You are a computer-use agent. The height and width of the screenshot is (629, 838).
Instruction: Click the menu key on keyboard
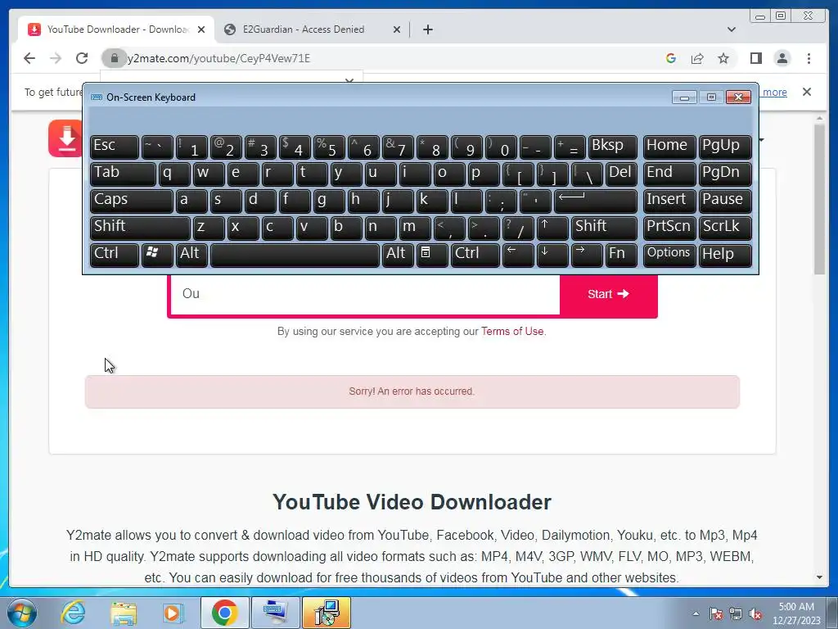coord(431,255)
